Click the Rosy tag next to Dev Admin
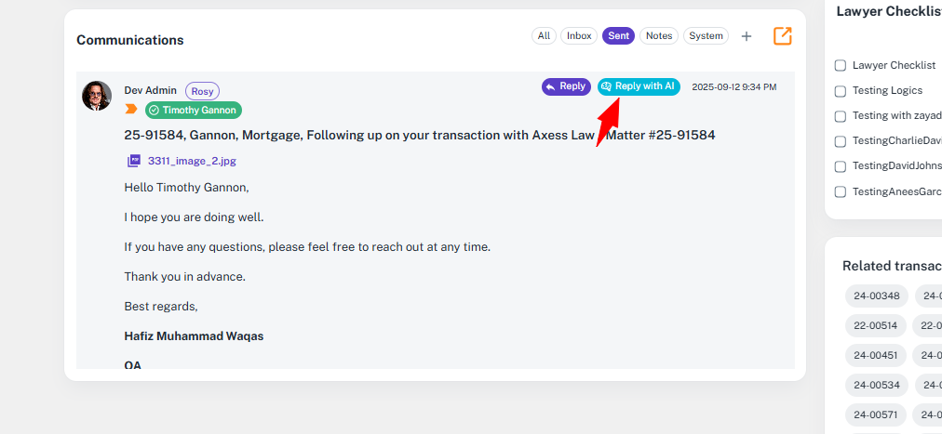Screen dimensions: 942x434 [x=202, y=90]
